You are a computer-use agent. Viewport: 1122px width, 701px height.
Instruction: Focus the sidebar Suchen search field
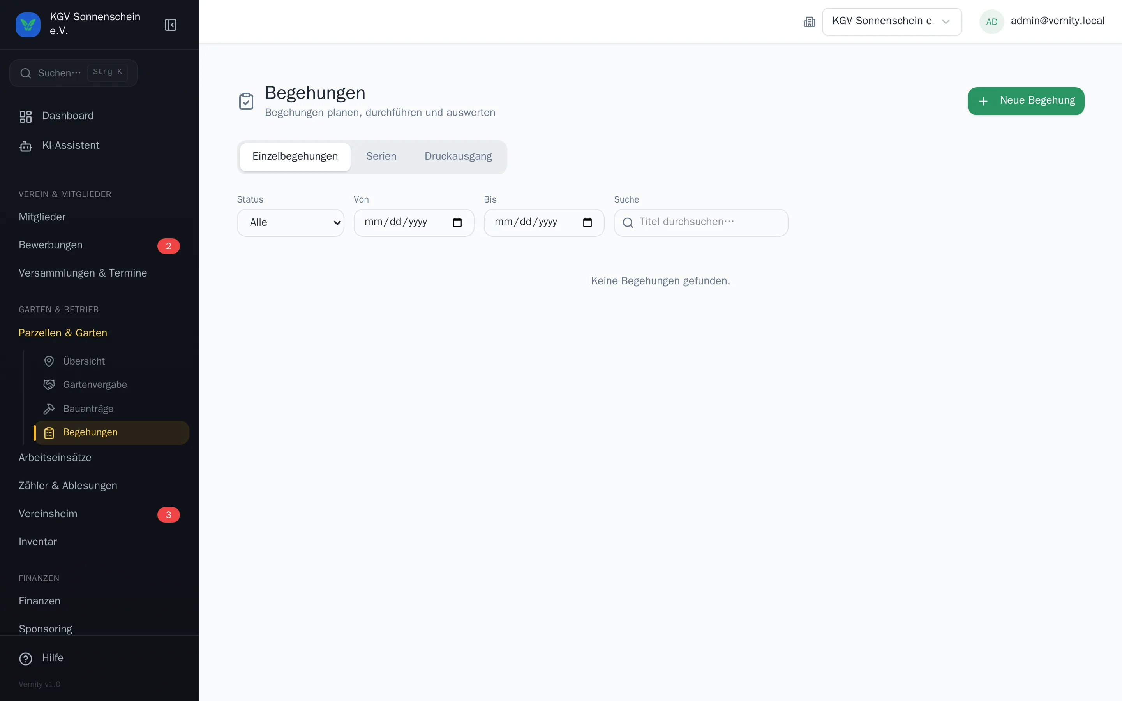tap(74, 73)
